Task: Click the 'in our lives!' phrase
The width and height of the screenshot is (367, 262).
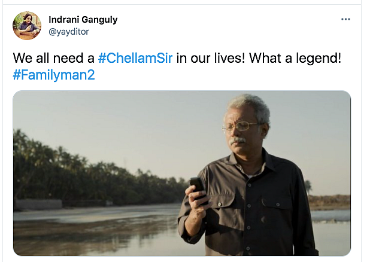Action: click(x=211, y=58)
